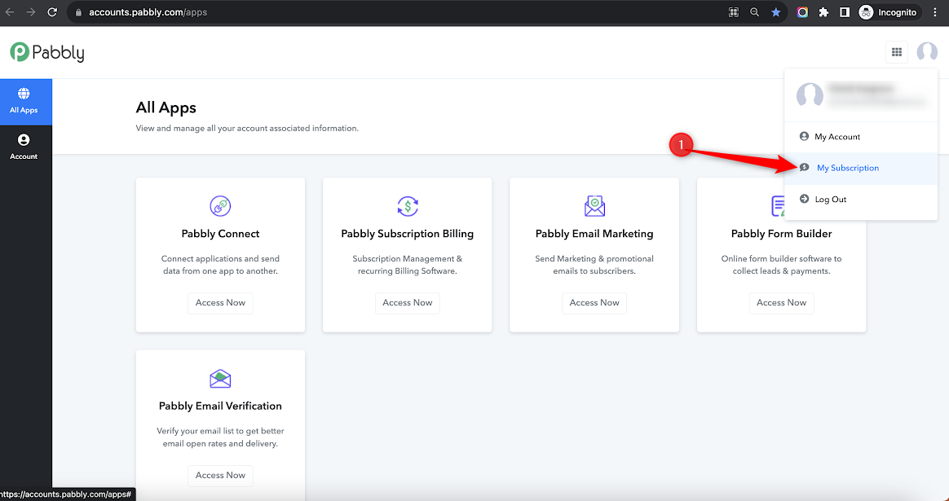
Task: Click the colorful circle extension icon
Action: coord(802,12)
